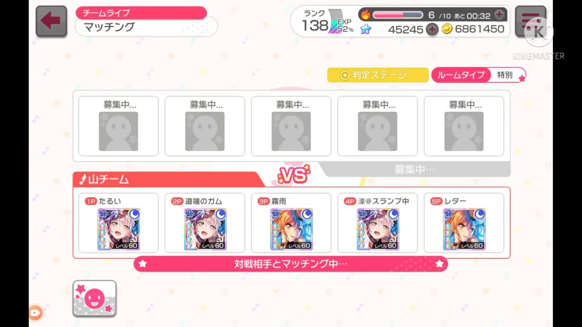Click the 判定ステージ yellow button
582x327 pixels.
click(378, 75)
